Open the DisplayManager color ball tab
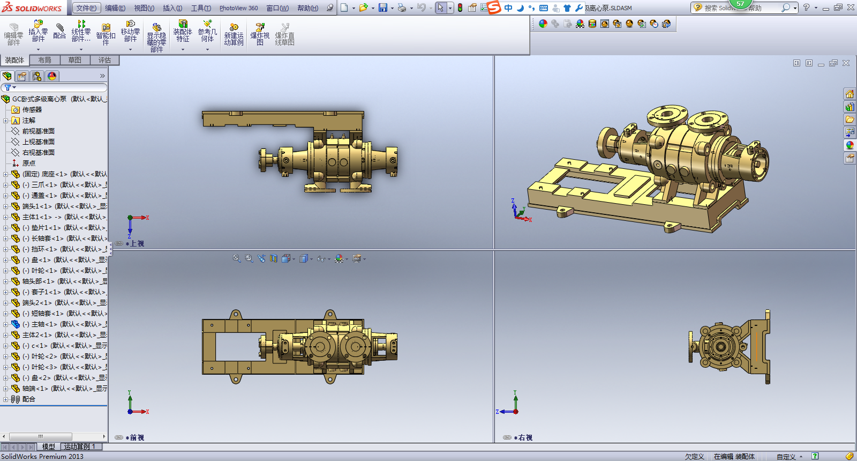 click(x=52, y=76)
